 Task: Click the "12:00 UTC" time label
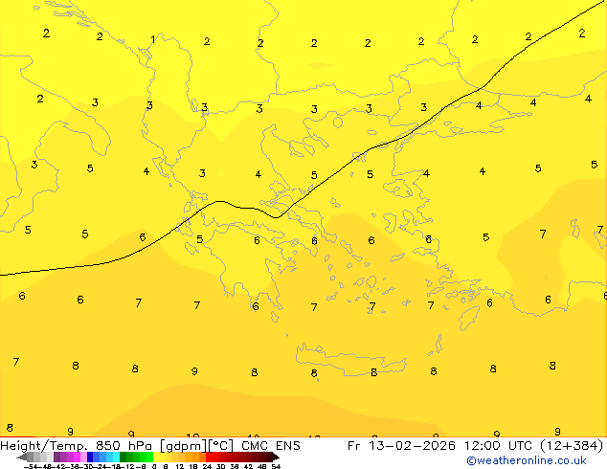point(499,446)
